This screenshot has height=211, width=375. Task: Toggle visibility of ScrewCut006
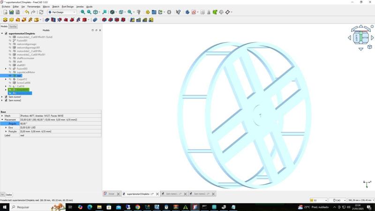pyautogui.click(x=10, y=83)
